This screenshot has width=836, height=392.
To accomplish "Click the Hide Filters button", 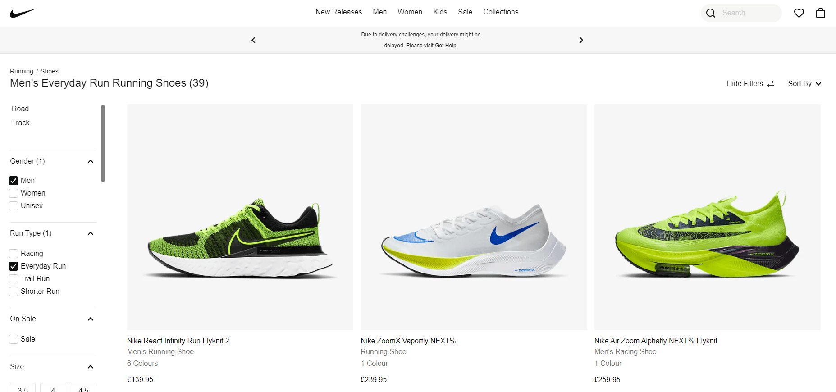I will (x=750, y=83).
